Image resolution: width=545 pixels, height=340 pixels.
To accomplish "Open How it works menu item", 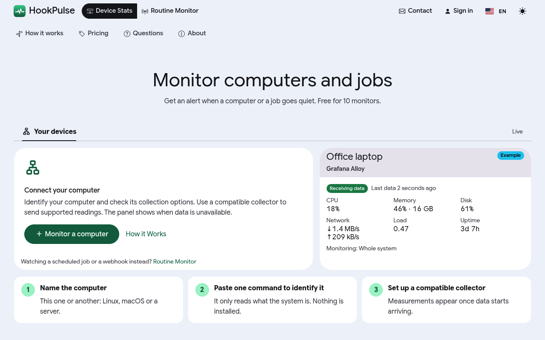I will 40,33.
